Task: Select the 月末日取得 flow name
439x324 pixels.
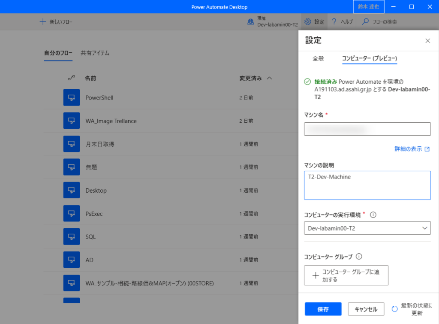Action: (x=99, y=144)
